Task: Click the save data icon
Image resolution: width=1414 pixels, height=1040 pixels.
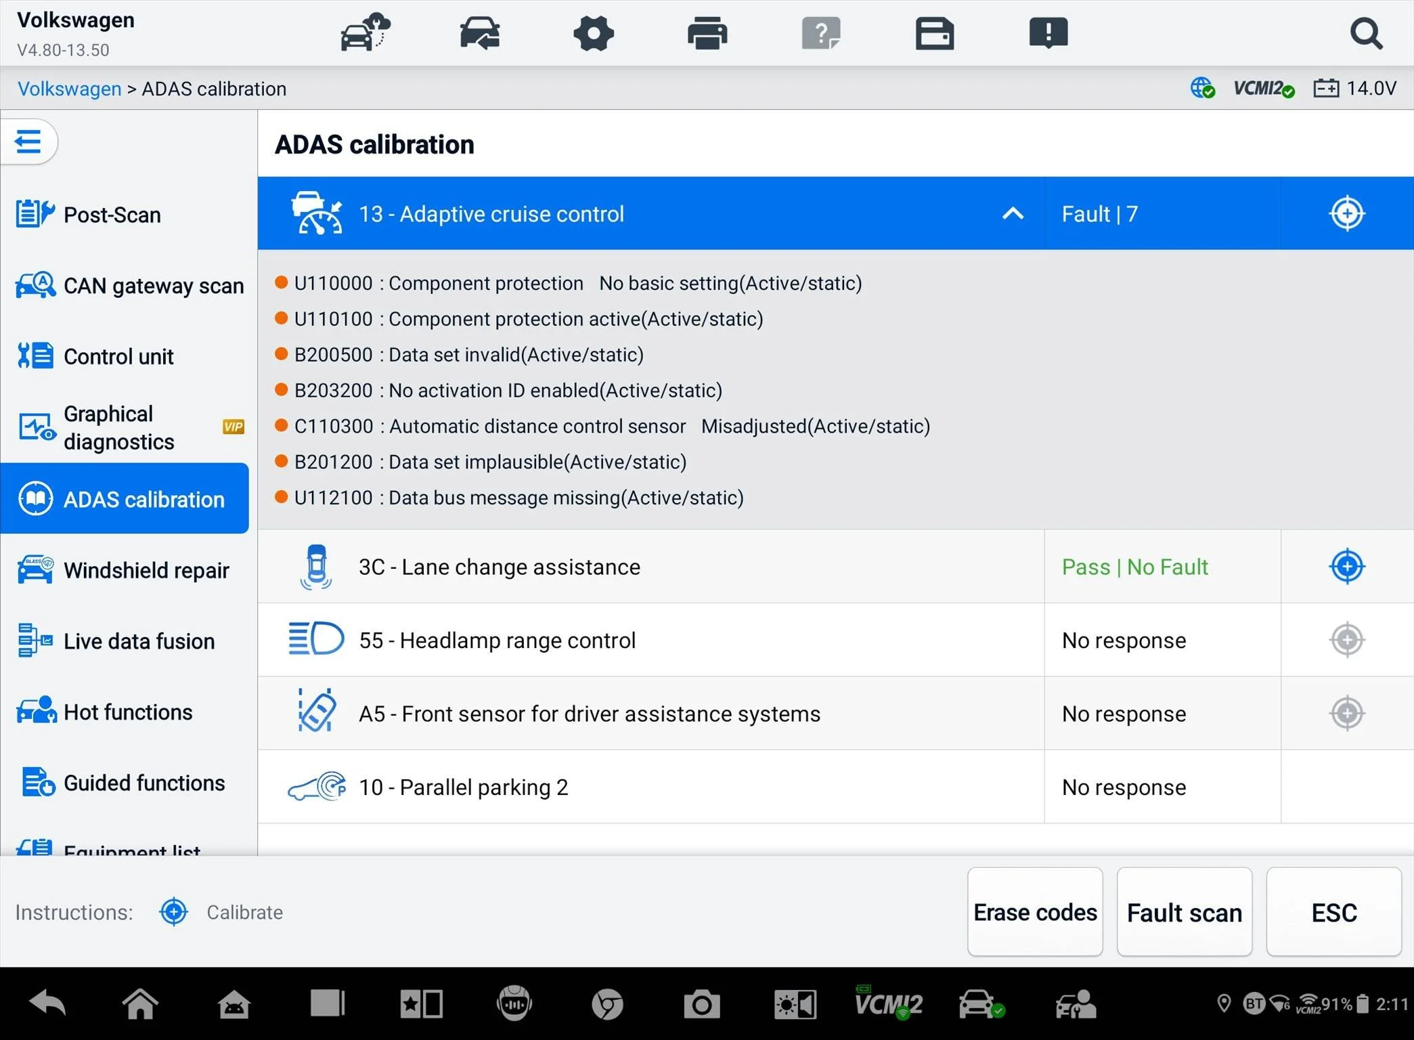Action: click(x=935, y=33)
